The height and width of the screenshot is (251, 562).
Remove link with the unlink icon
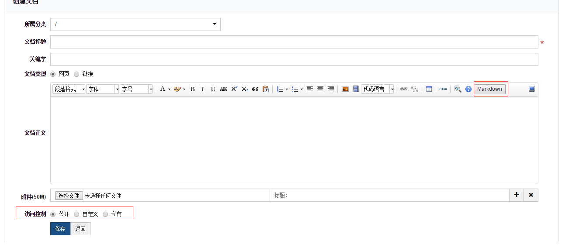tap(414, 89)
